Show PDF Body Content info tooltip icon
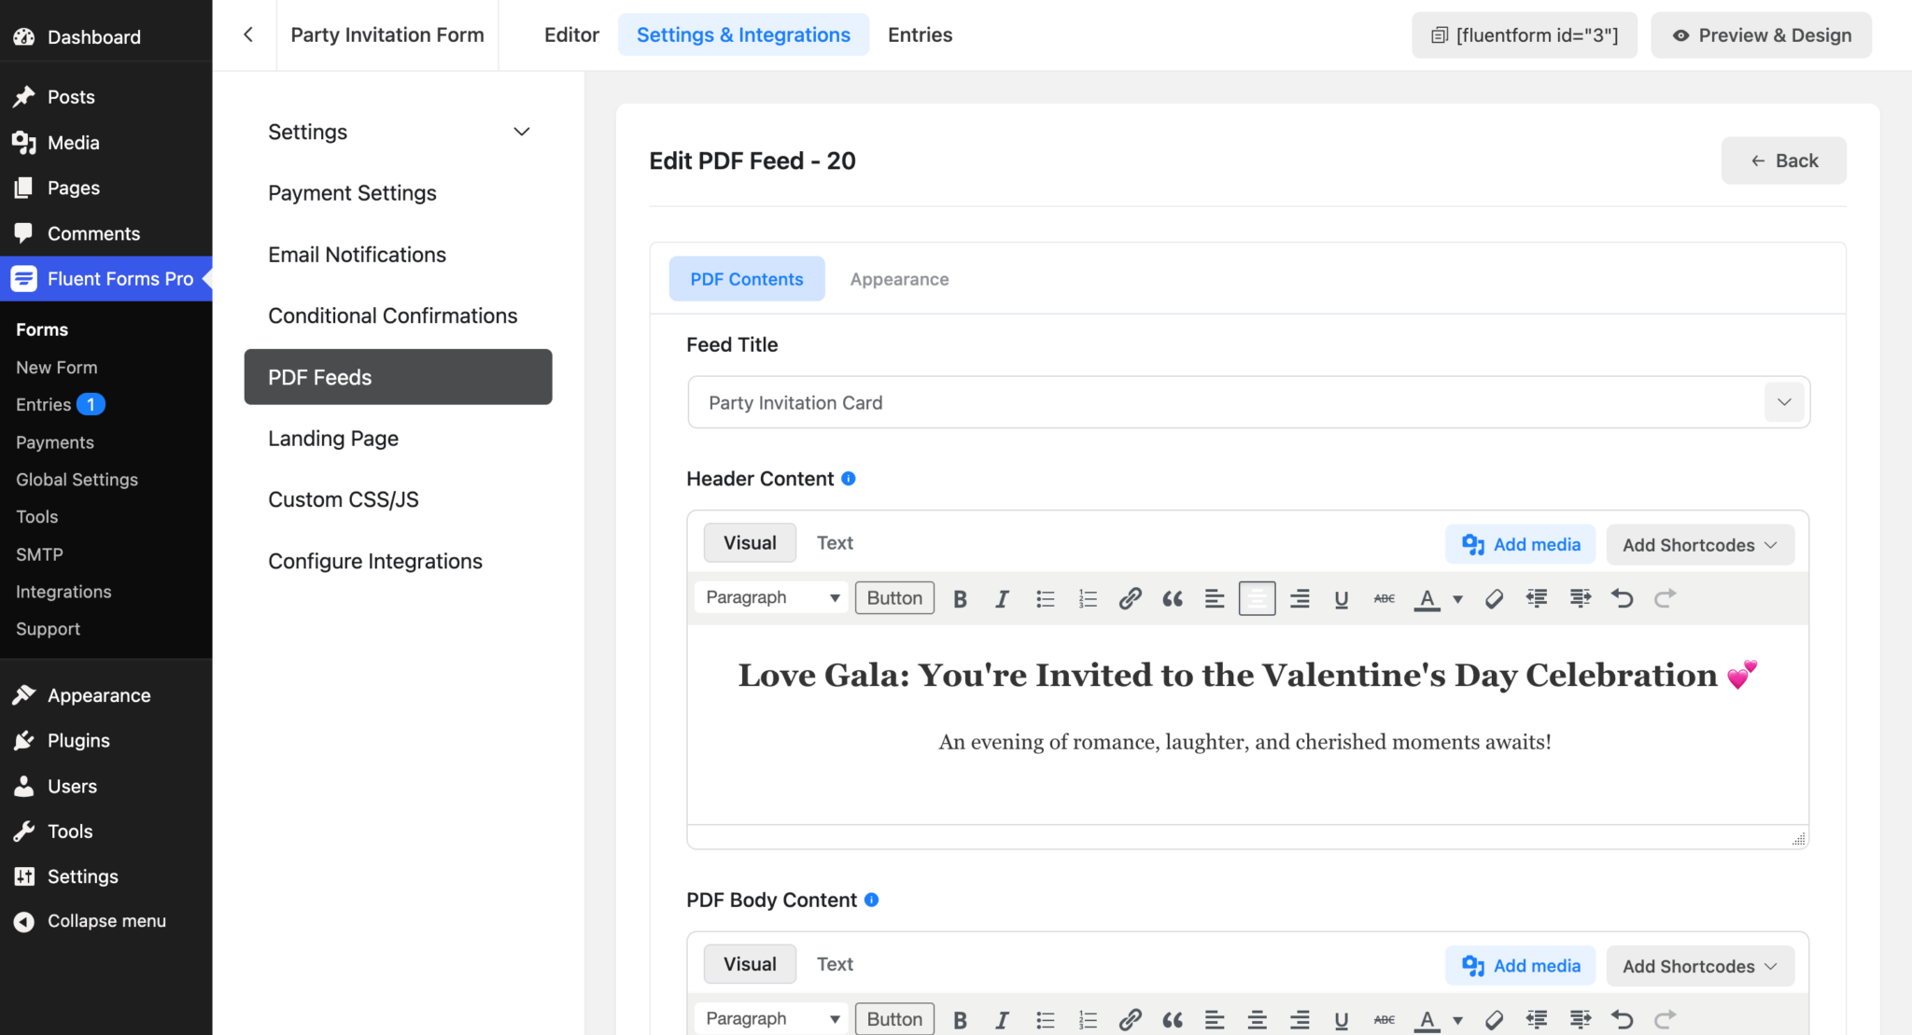 click(871, 900)
